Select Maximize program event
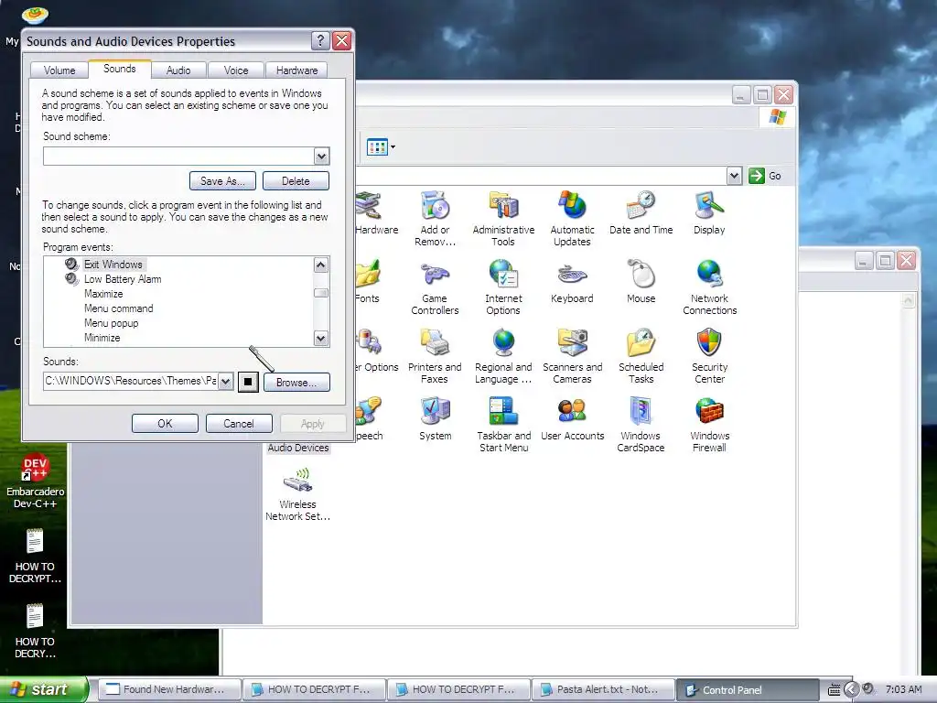Screen dimensions: 937x703 pos(103,294)
